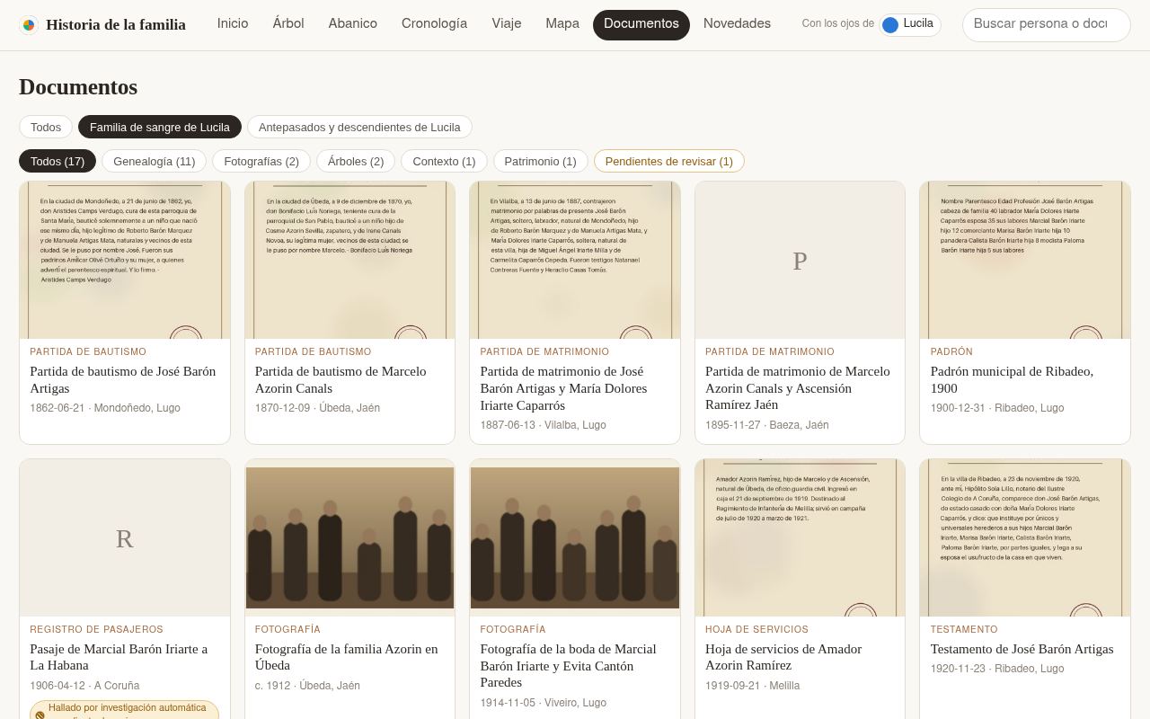The width and height of the screenshot is (1150, 719).
Task: Filter by Genealogía (11)
Action: (155, 161)
